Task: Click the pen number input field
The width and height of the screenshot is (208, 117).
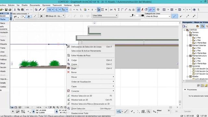Action: coord(136,16)
